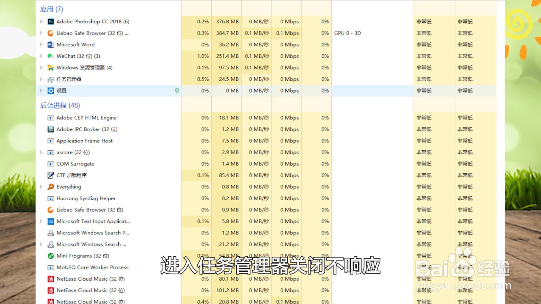Expand the Microsoft Word process group
The width and height of the screenshot is (541, 304).
click(x=41, y=45)
